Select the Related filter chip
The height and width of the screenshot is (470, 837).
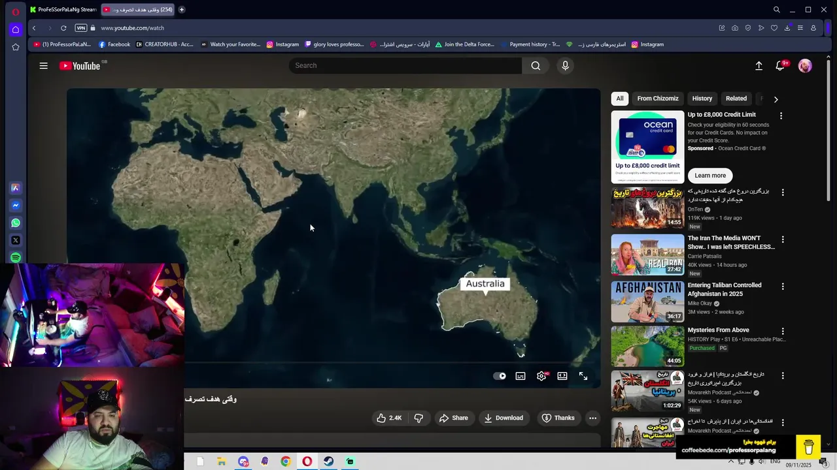[736, 99]
